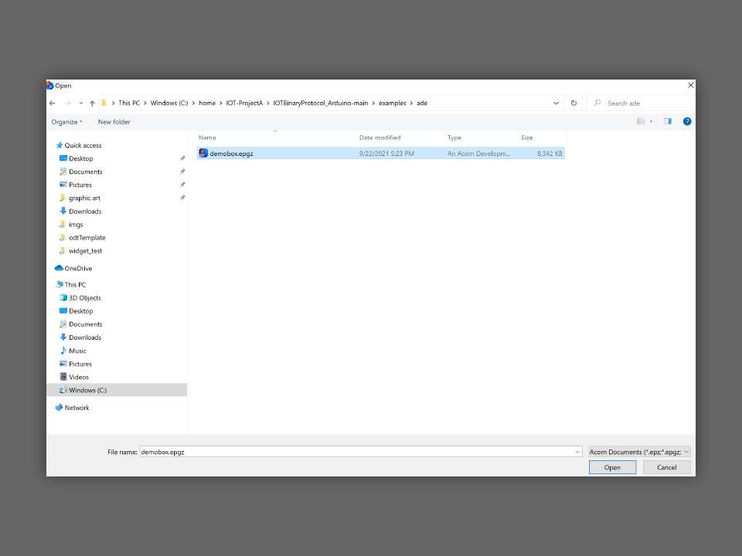This screenshot has width=742, height=556.
Task: Open the Organize dropdown menu
Action: [x=66, y=122]
